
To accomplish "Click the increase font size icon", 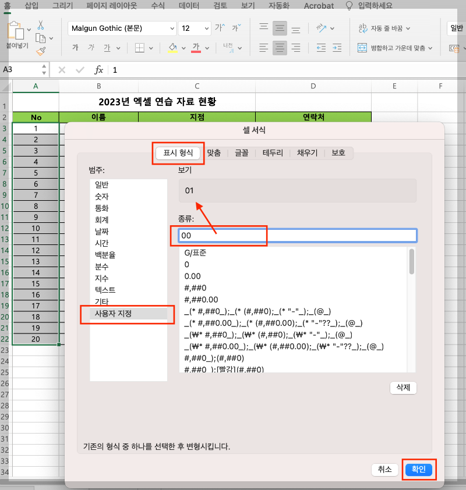I will click(220, 27).
